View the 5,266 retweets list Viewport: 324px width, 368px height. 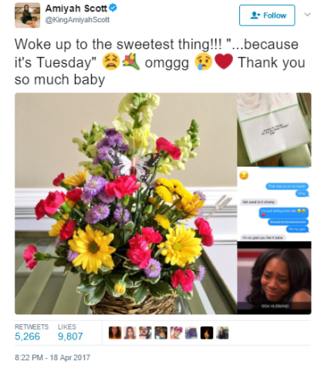pos(28,336)
